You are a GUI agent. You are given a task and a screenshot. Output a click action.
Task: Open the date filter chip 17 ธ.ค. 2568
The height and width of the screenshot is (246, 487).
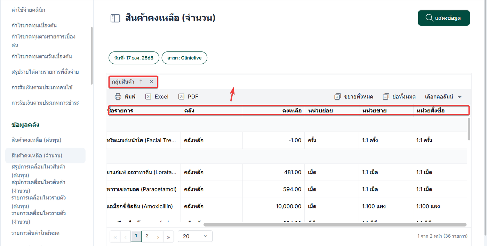tap(134, 58)
